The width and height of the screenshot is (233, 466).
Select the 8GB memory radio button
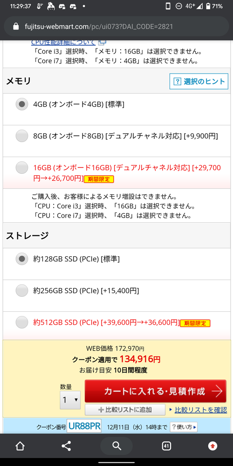22,136
